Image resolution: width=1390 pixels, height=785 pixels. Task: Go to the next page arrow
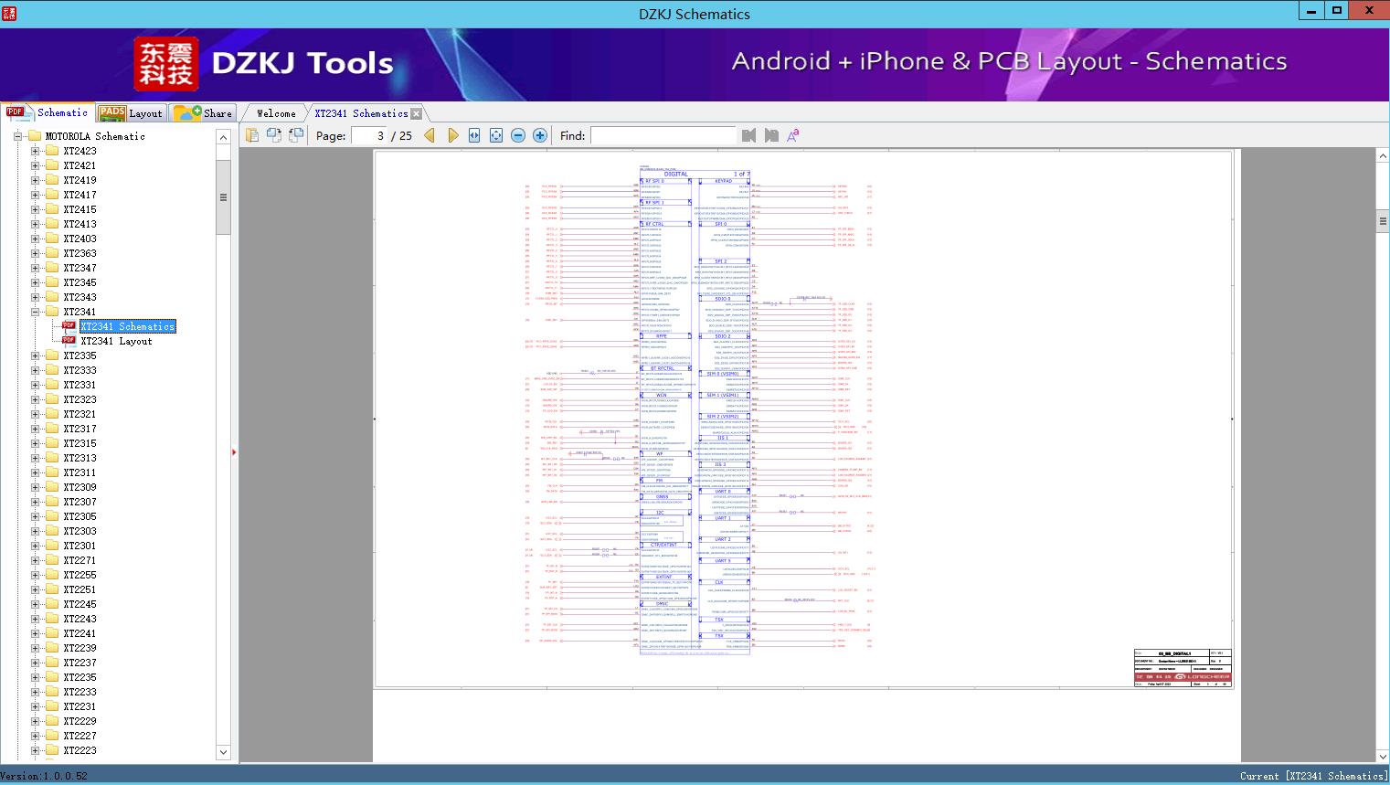coord(452,135)
